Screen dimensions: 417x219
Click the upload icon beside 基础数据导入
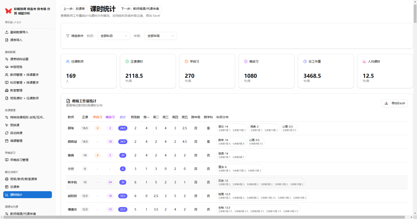7,32
